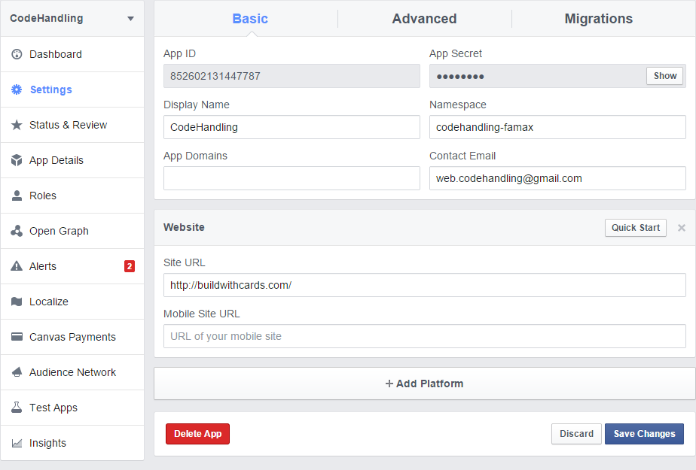Click the Settings gear icon
Image resolution: width=696 pixels, height=470 pixels.
[x=17, y=89]
